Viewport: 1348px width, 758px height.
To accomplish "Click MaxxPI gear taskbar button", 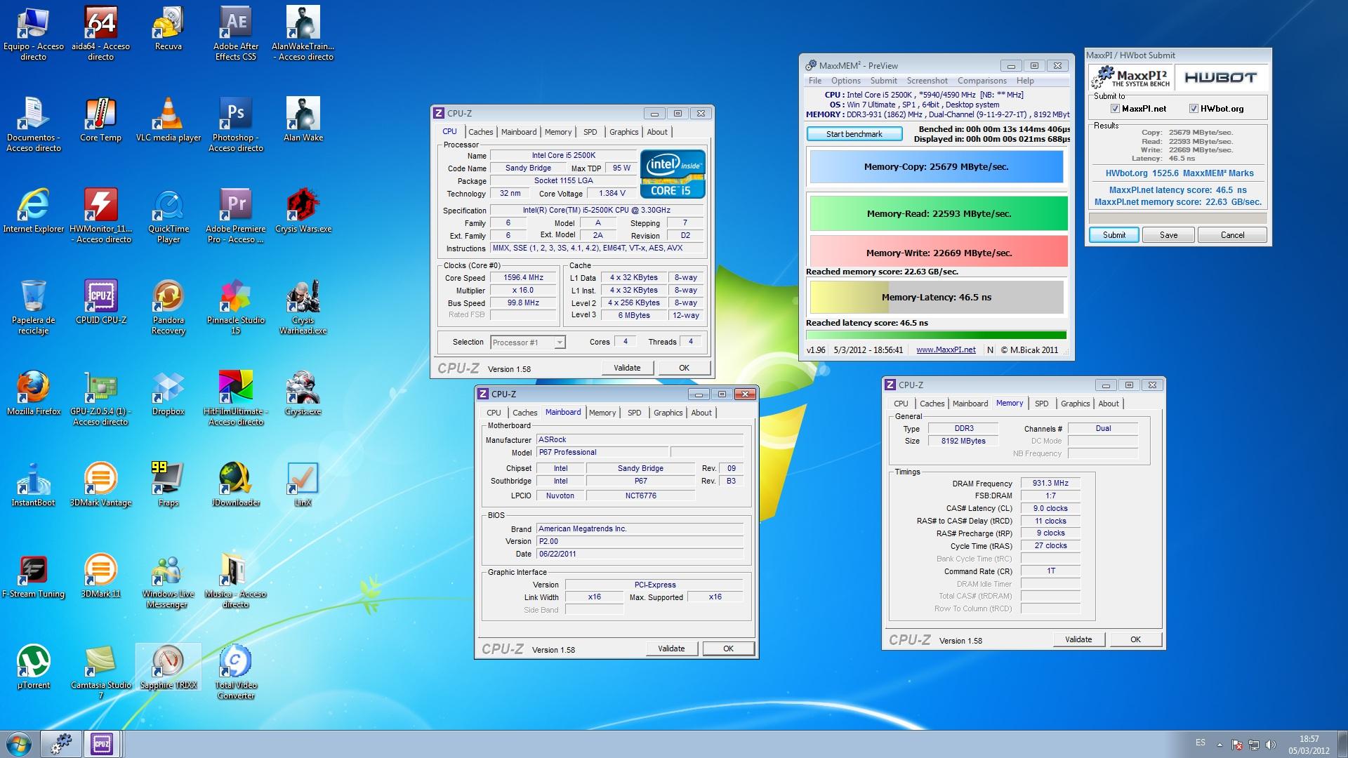I will click(61, 744).
